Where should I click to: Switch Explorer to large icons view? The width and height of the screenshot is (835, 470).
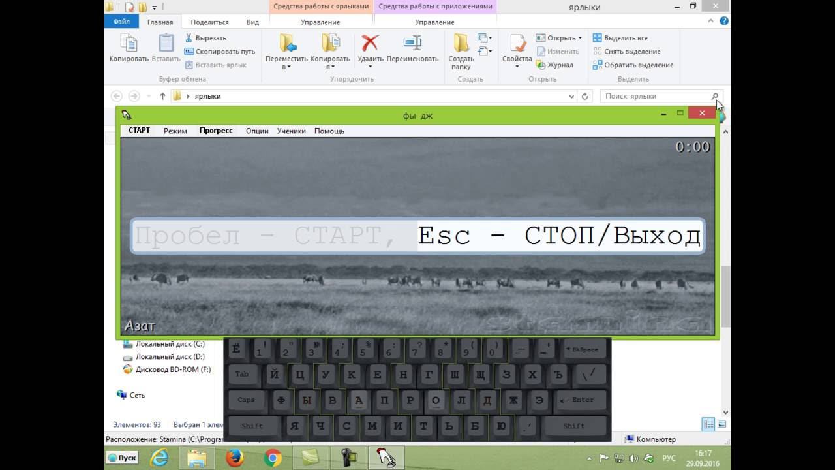721,424
